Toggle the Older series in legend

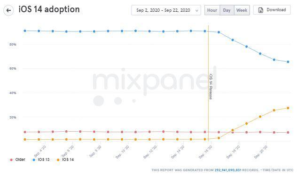pyautogui.click(x=17, y=159)
